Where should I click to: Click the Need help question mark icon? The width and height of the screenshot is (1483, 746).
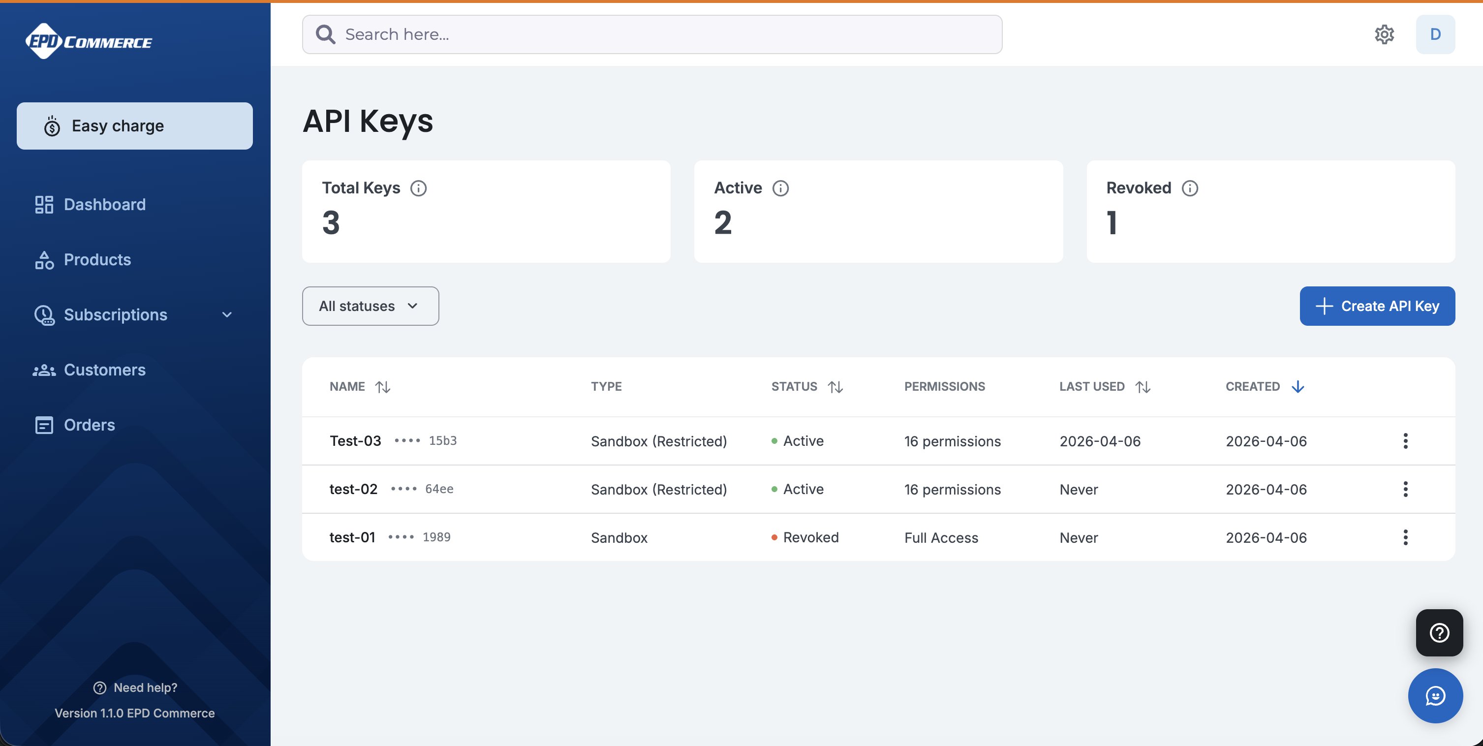click(x=99, y=688)
